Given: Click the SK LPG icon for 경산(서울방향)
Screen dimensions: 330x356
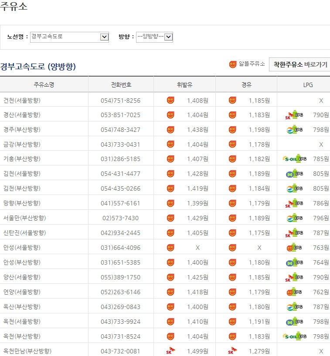Looking at the screenshot, I should [x=294, y=115].
